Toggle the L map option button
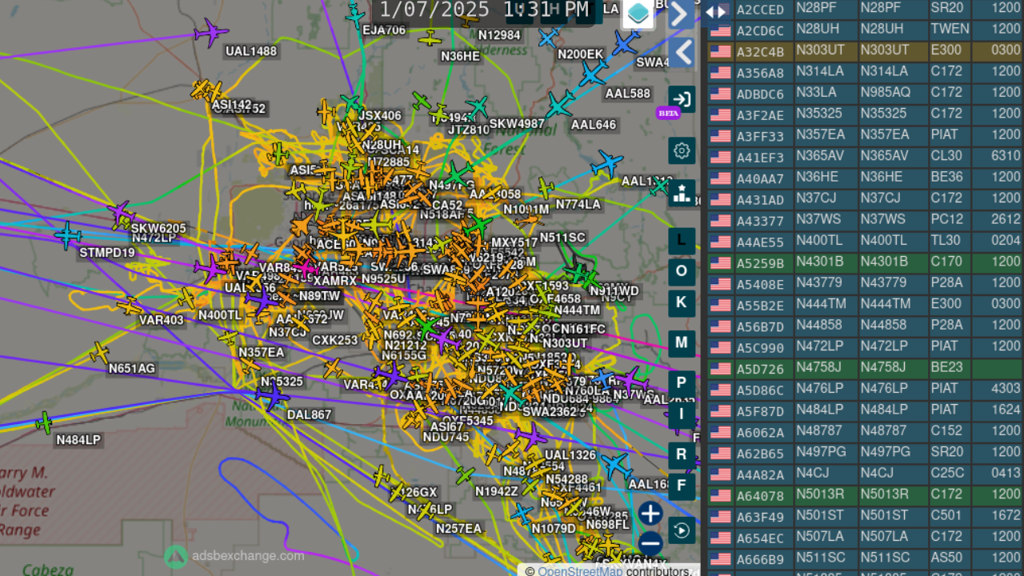The width and height of the screenshot is (1024, 576). point(682,240)
